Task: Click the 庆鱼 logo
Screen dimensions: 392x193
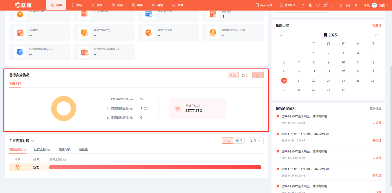Action: pyautogui.click(x=23, y=5)
